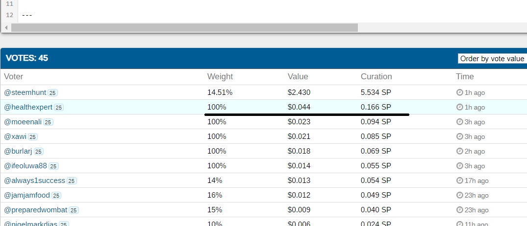Screen dimensions: 527x226
Task: Open the @moeenali voter profile
Action: click(x=23, y=122)
